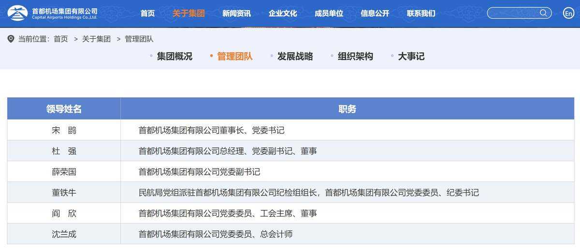The height and width of the screenshot is (249, 580).
Task: Select the name 宋 鹍
Action: 64,131
